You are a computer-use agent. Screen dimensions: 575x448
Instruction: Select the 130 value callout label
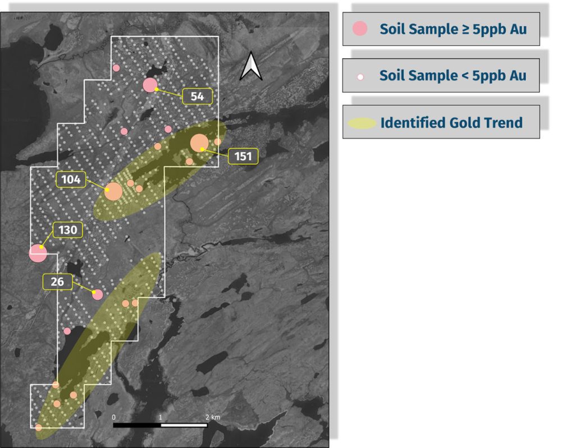68,230
